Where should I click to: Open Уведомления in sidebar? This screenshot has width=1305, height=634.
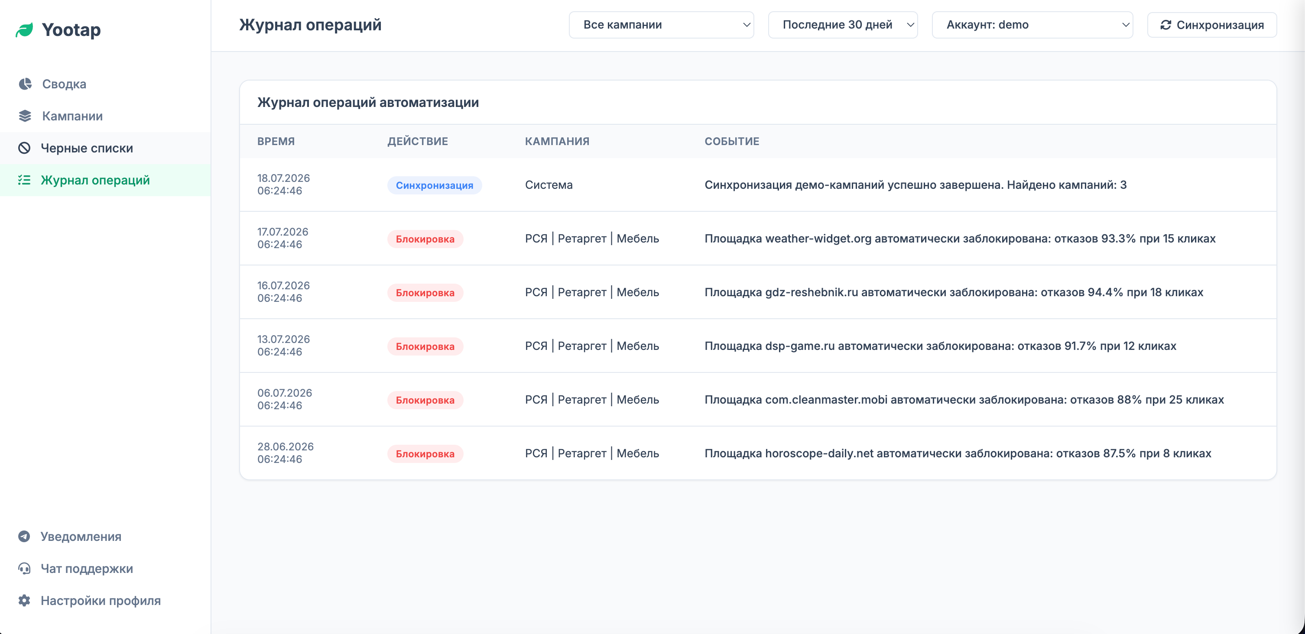pos(105,536)
